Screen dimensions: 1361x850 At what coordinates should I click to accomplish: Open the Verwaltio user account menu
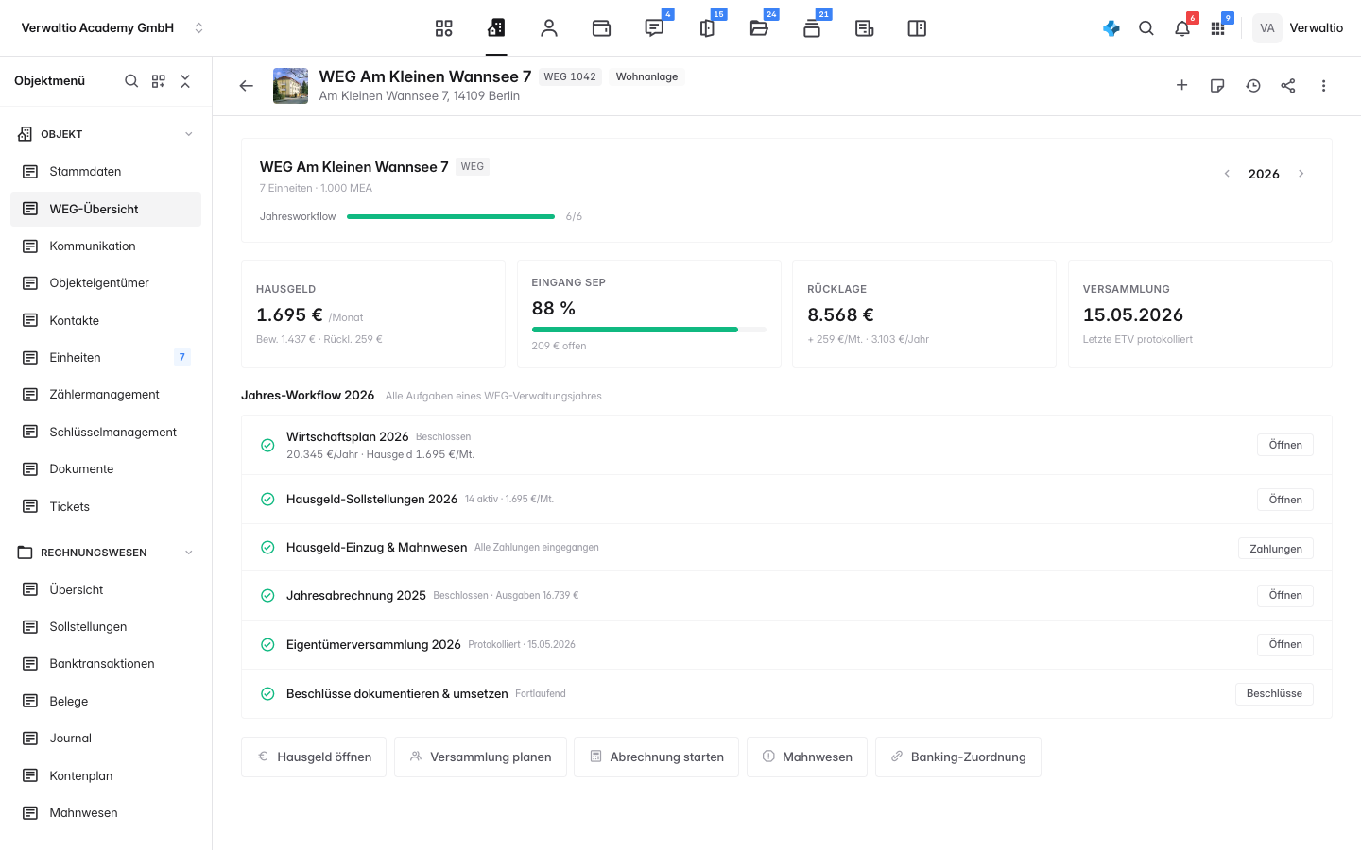[x=1299, y=28]
